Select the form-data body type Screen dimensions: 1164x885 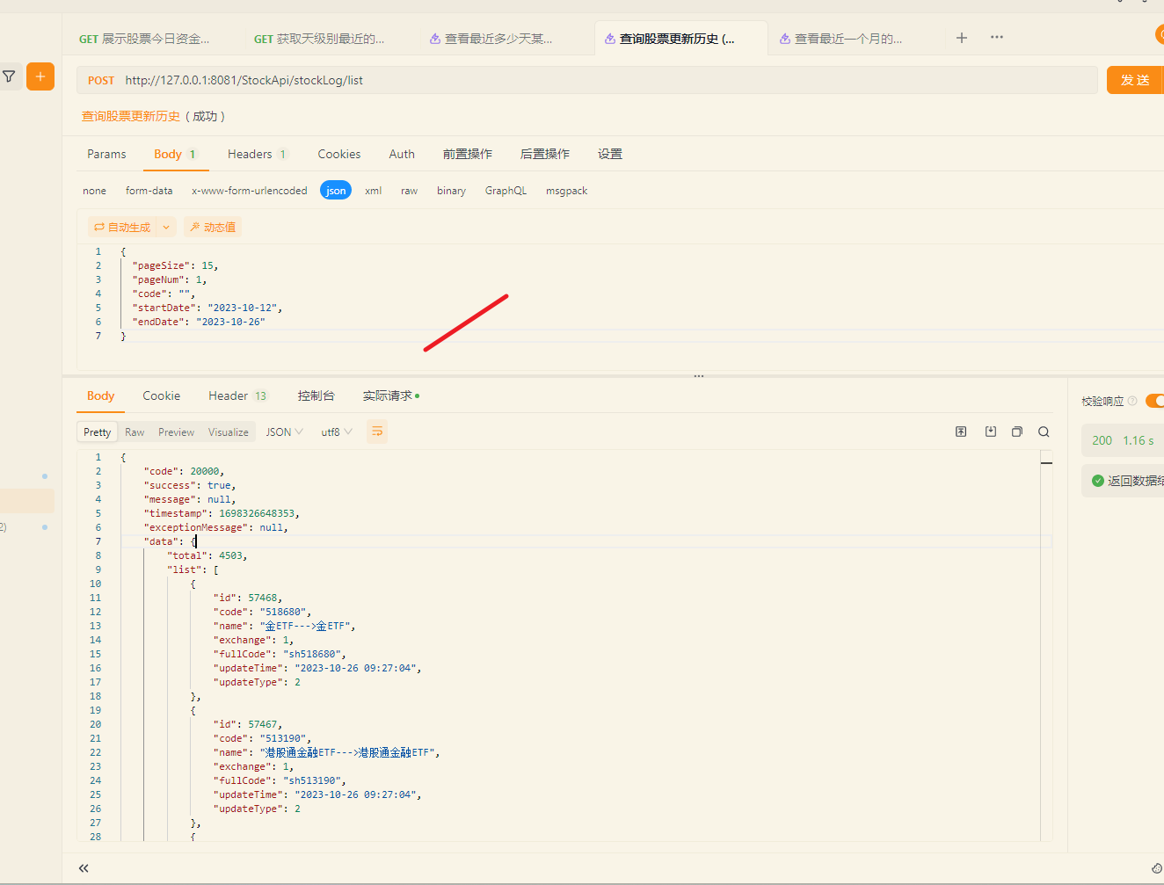(149, 191)
